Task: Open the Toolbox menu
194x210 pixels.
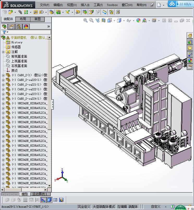Action: pyautogui.click(x=112, y=5)
